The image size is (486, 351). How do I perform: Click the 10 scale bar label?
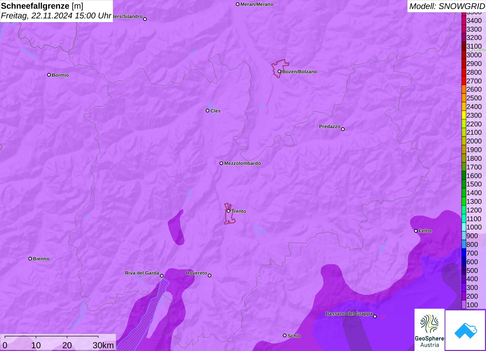point(36,345)
